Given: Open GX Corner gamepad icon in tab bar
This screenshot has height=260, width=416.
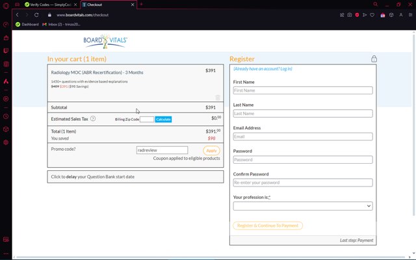Looking at the screenshot, I should click(x=18, y=5).
